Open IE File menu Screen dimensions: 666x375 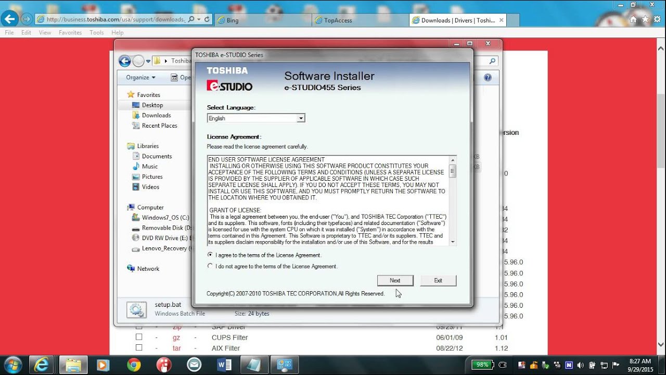pos(9,32)
